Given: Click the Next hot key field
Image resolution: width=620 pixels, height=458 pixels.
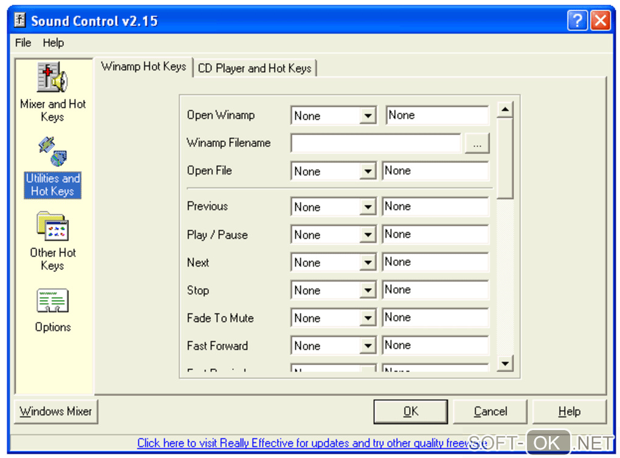Looking at the screenshot, I should (435, 262).
